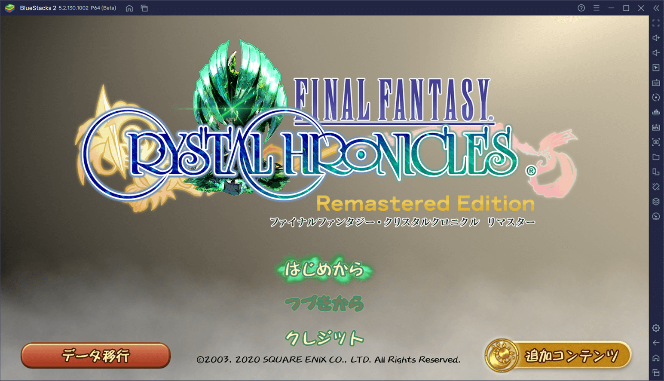Open the sync operations icon

click(x=656, y=98)
